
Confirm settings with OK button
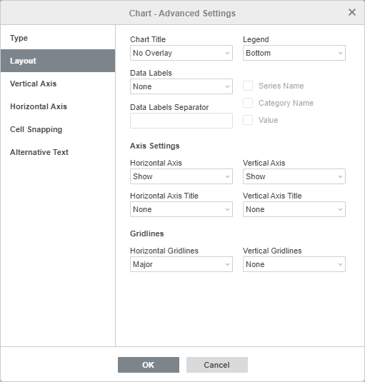pyautogui.click(x=149, y=365)
